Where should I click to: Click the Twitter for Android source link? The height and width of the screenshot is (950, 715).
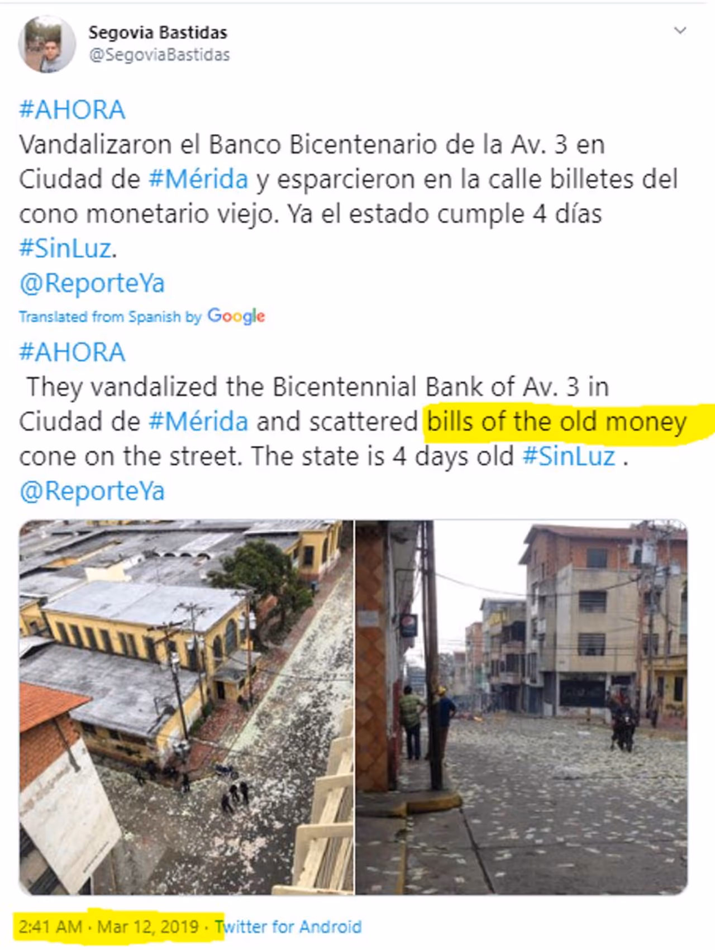click(288, 927)
